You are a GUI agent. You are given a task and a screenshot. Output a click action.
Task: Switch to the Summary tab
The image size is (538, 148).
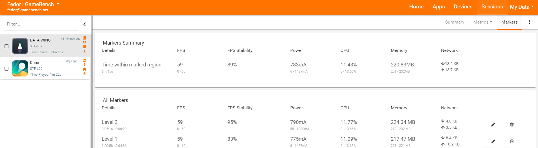point(455,22)
